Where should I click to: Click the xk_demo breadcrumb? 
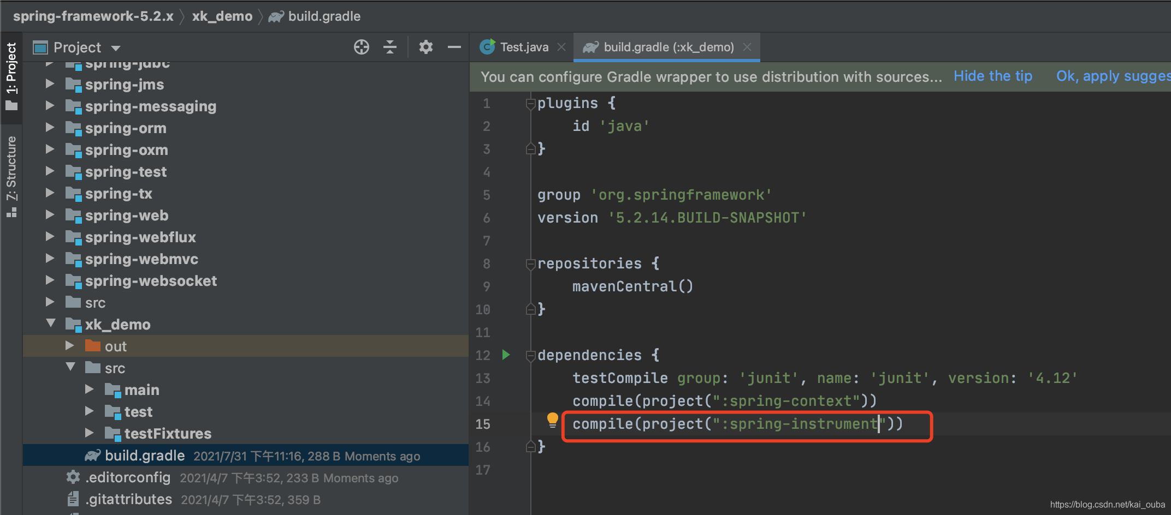(x=222, y=16)
